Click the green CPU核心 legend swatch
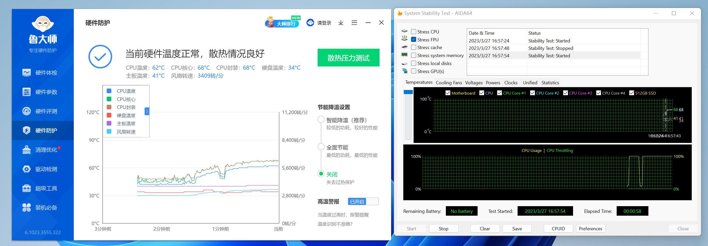Image resolution: width=708 pixels, height=246 pixels. [109, 99]
